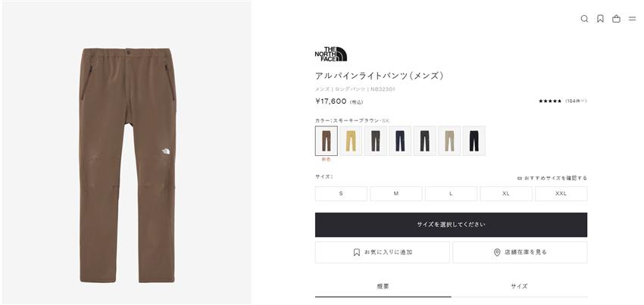
Task: Open the hamburger menu icon
Action: tap(632, 19)
